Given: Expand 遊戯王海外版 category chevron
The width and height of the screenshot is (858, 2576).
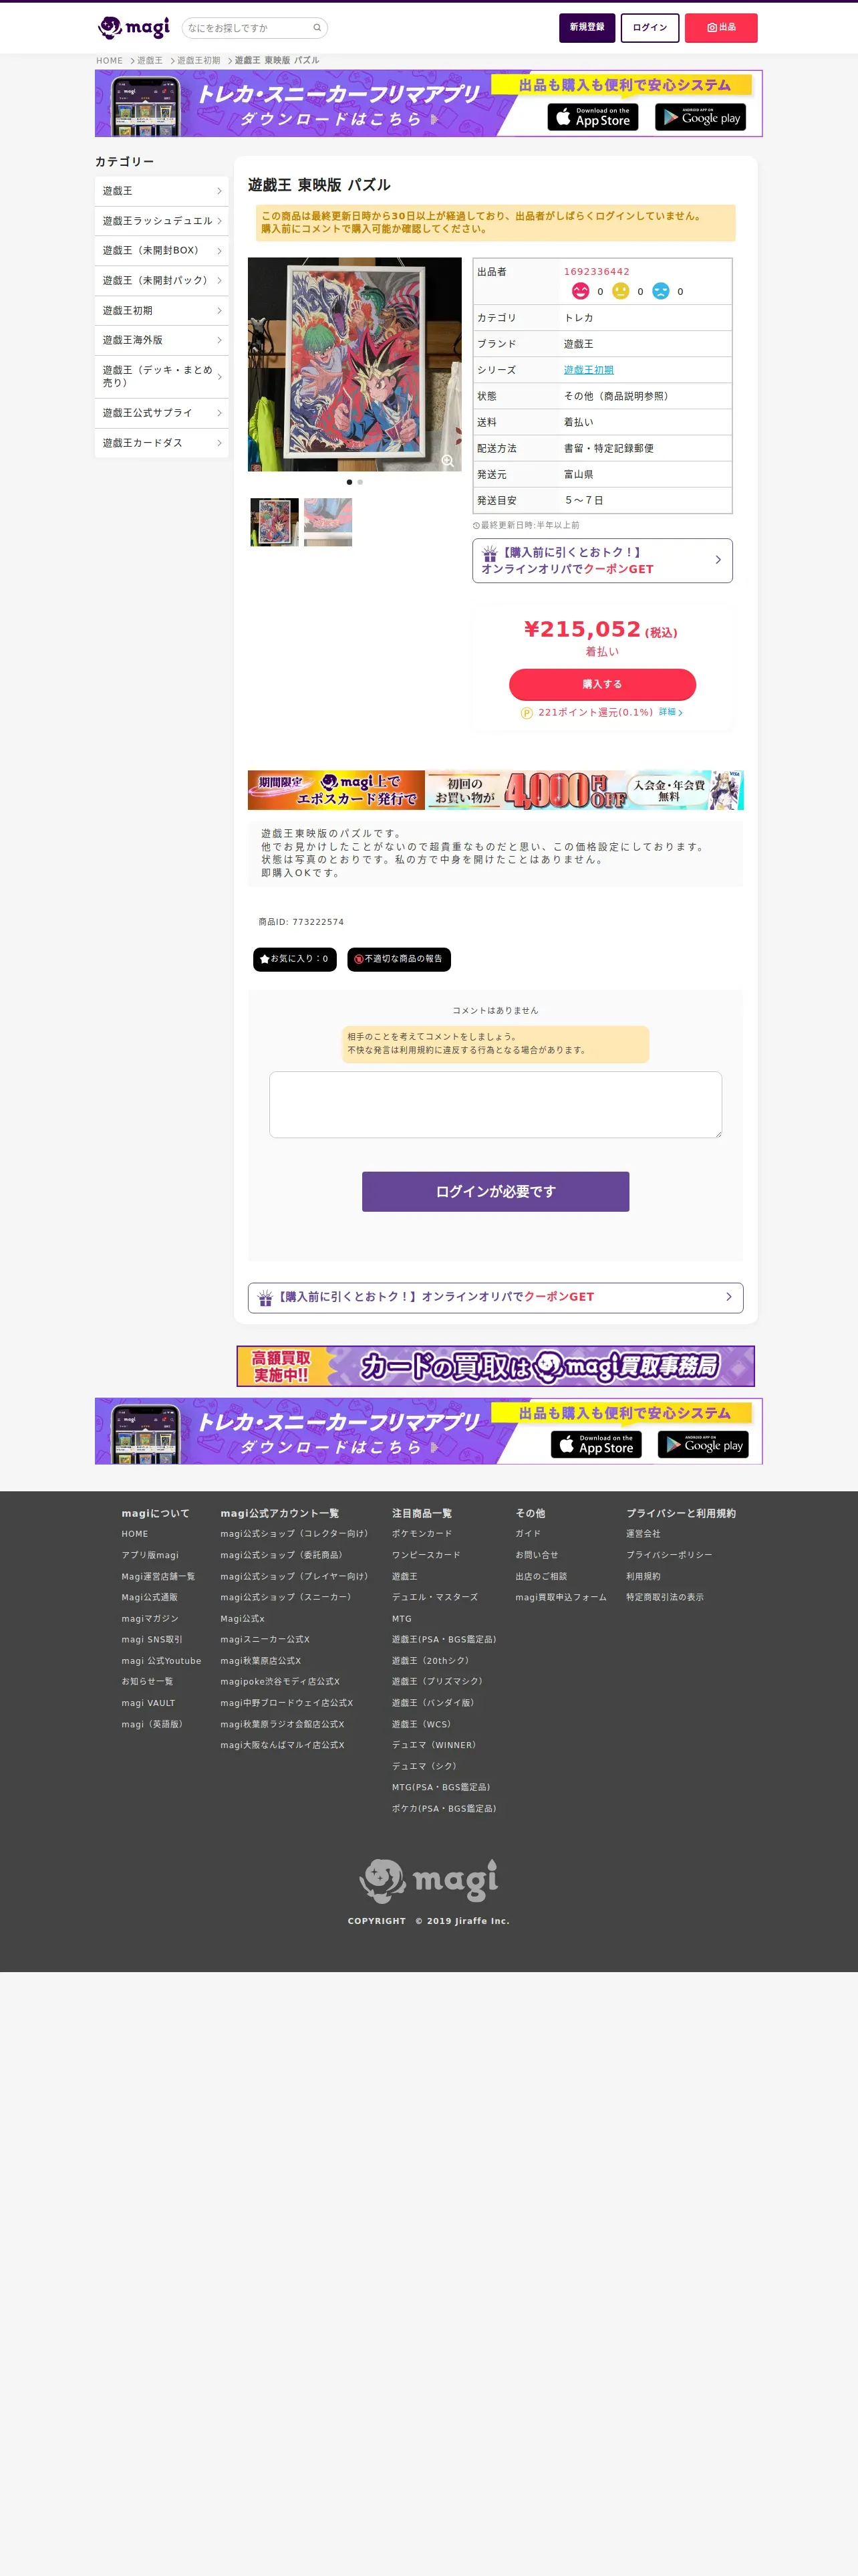Looking at the screenshot, I should coord(219,340).
